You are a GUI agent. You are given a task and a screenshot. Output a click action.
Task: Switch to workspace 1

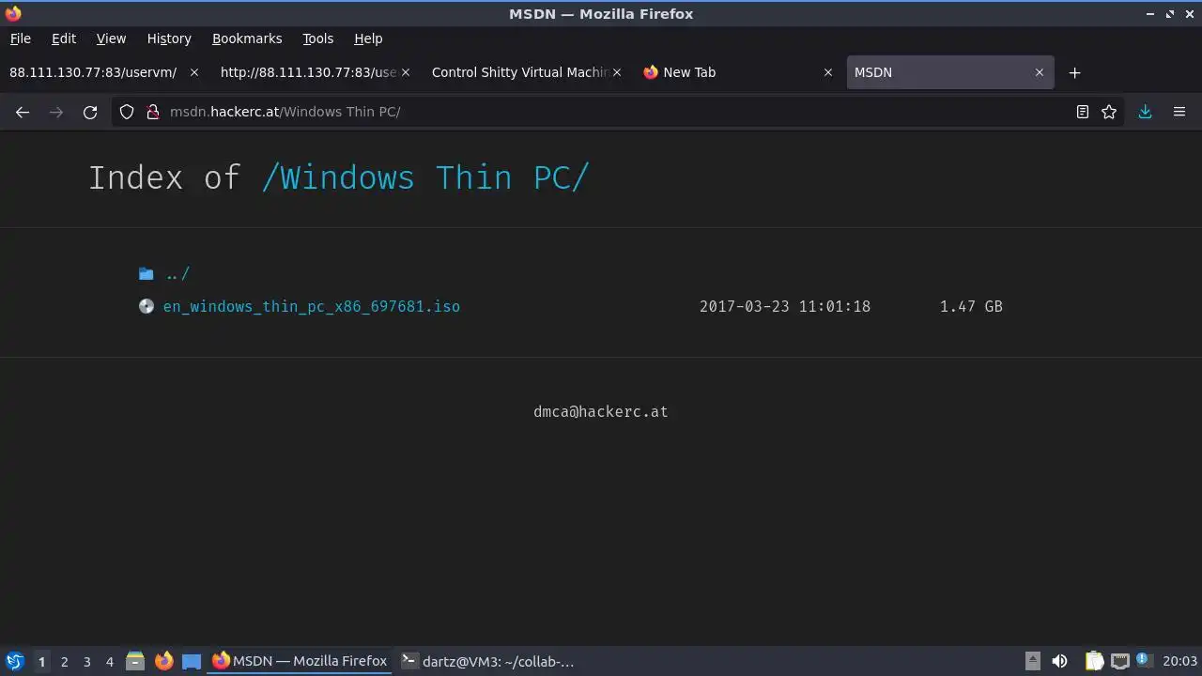click(x=41, y=662)
